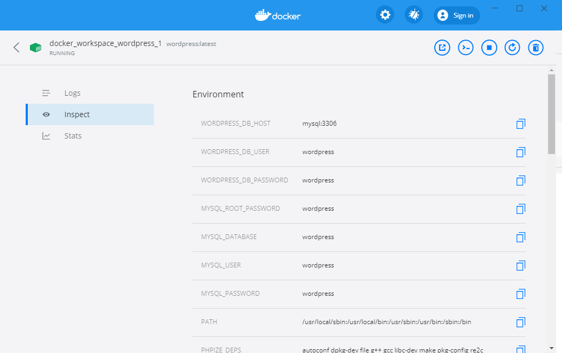The width and height of the screenshot is (562, 353).
Task: Click the WORDPRESS_DB_HOST label
Action: point(235,124)
